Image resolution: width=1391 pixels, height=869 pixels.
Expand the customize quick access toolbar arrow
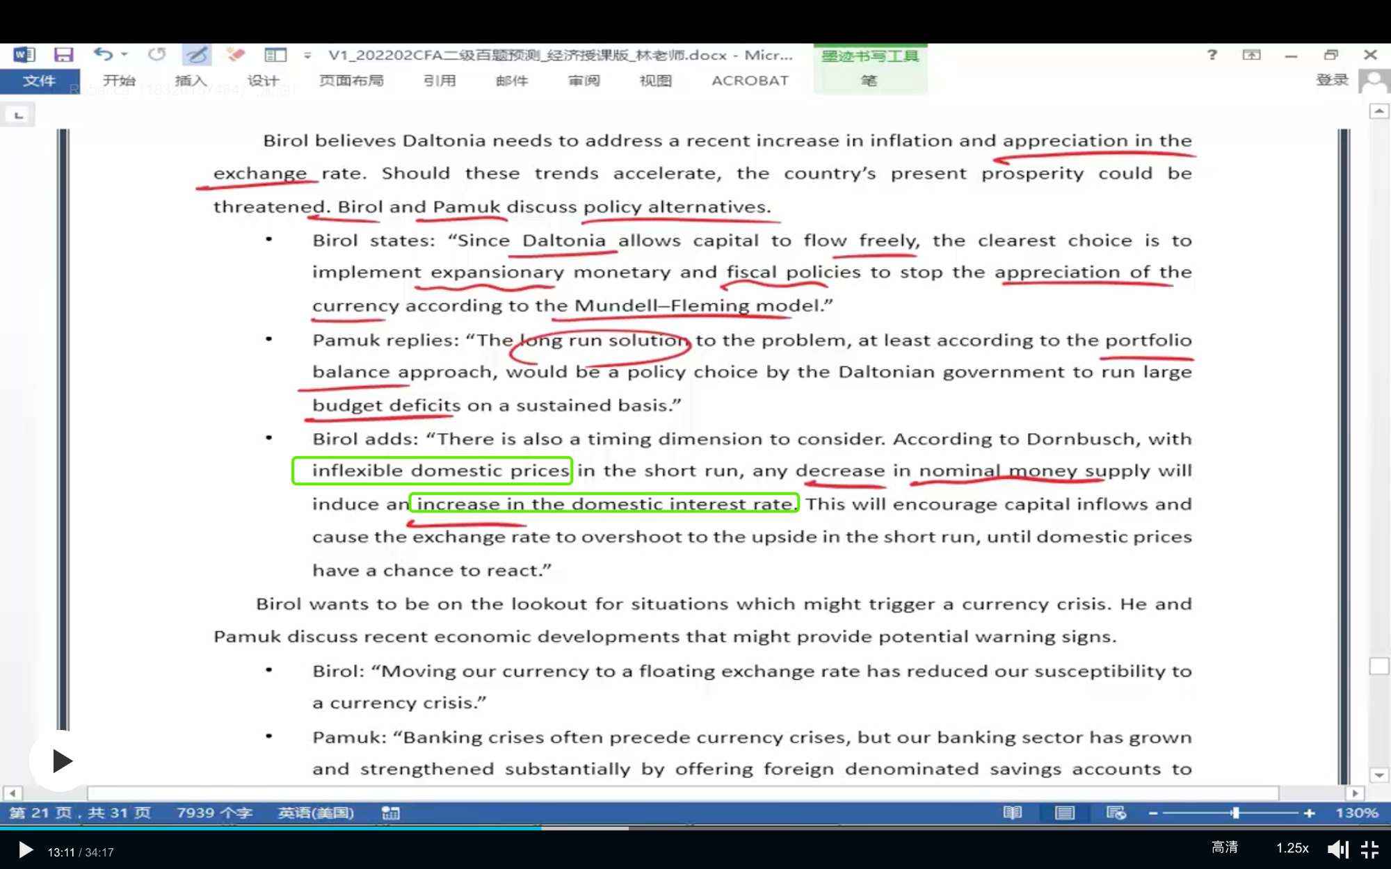307,55
